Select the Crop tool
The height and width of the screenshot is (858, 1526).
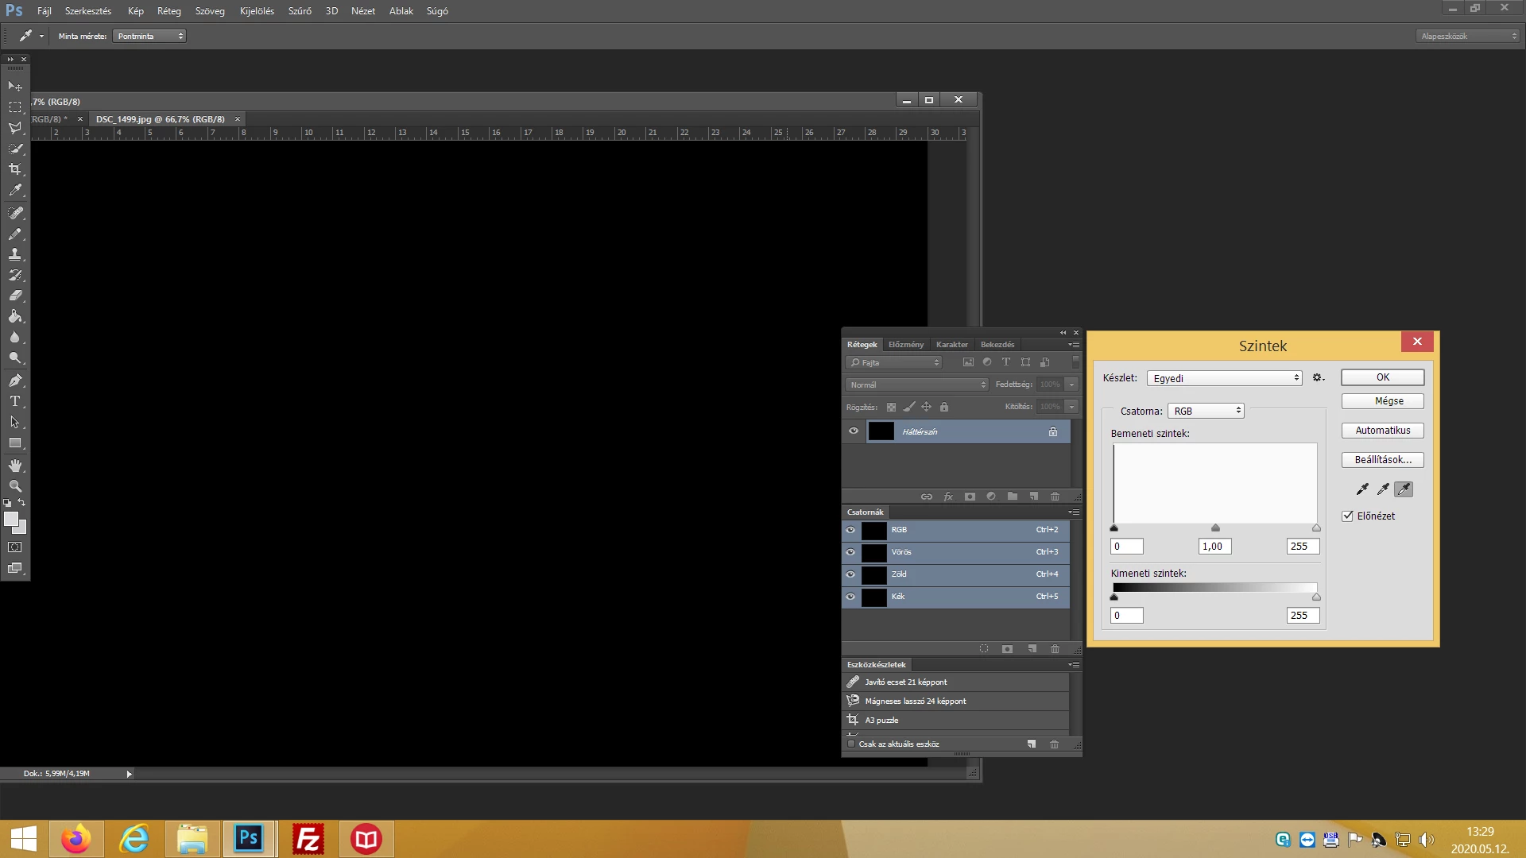coord(15,169)
